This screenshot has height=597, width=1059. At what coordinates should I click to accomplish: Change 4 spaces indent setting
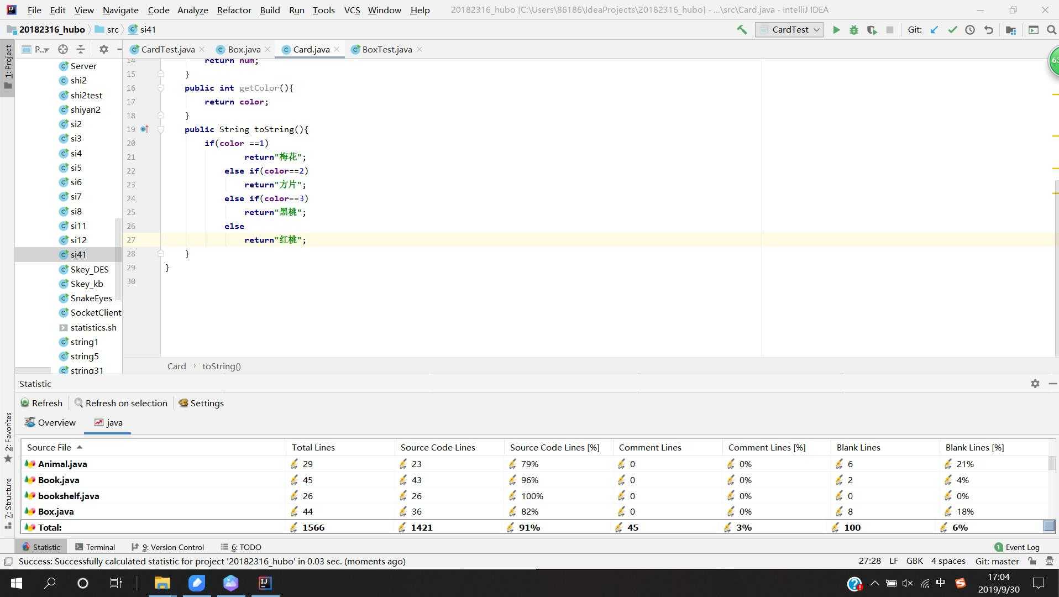(948, 561)
